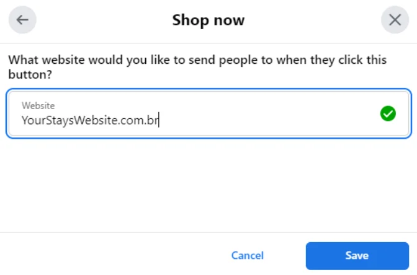The width and height of the screenshot is (417, 275).
Task: Click the small Website field label
Action: [x=38, y=106]
